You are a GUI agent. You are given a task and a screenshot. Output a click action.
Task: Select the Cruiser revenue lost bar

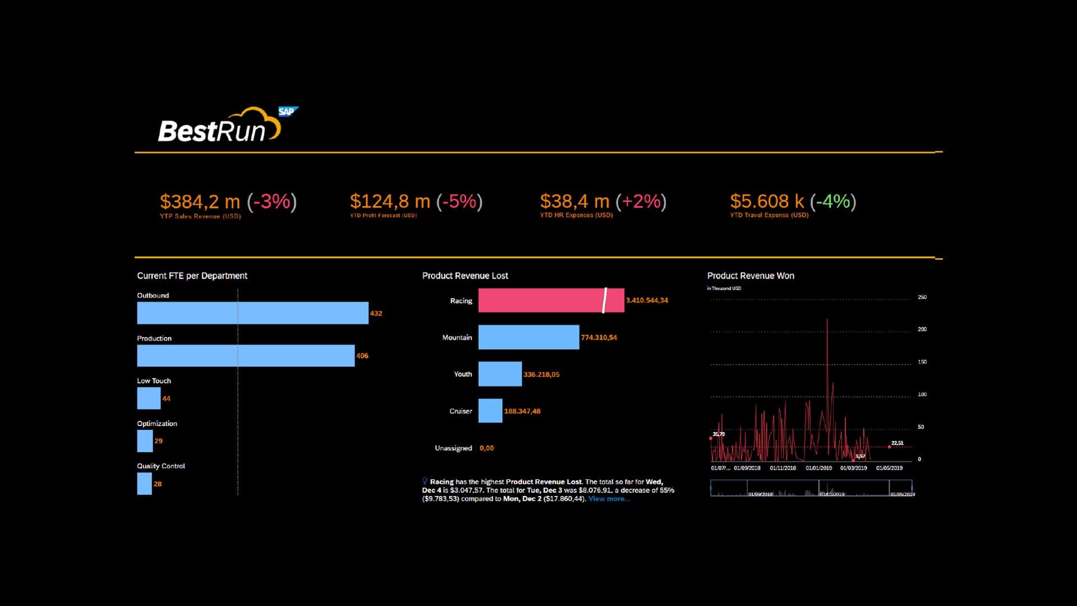(x=490, y=411)
